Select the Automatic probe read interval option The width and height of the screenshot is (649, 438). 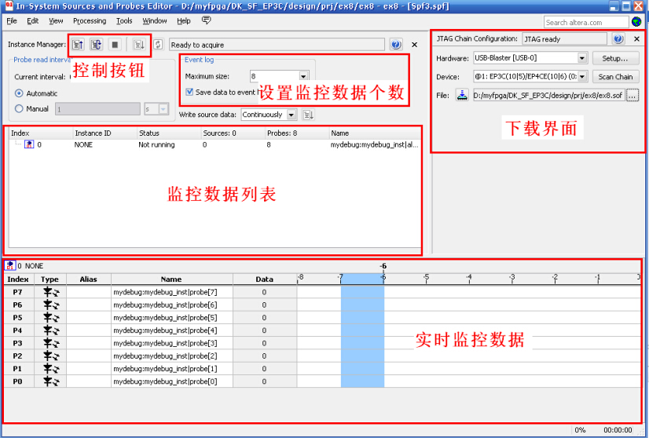(x=20, y=93)
